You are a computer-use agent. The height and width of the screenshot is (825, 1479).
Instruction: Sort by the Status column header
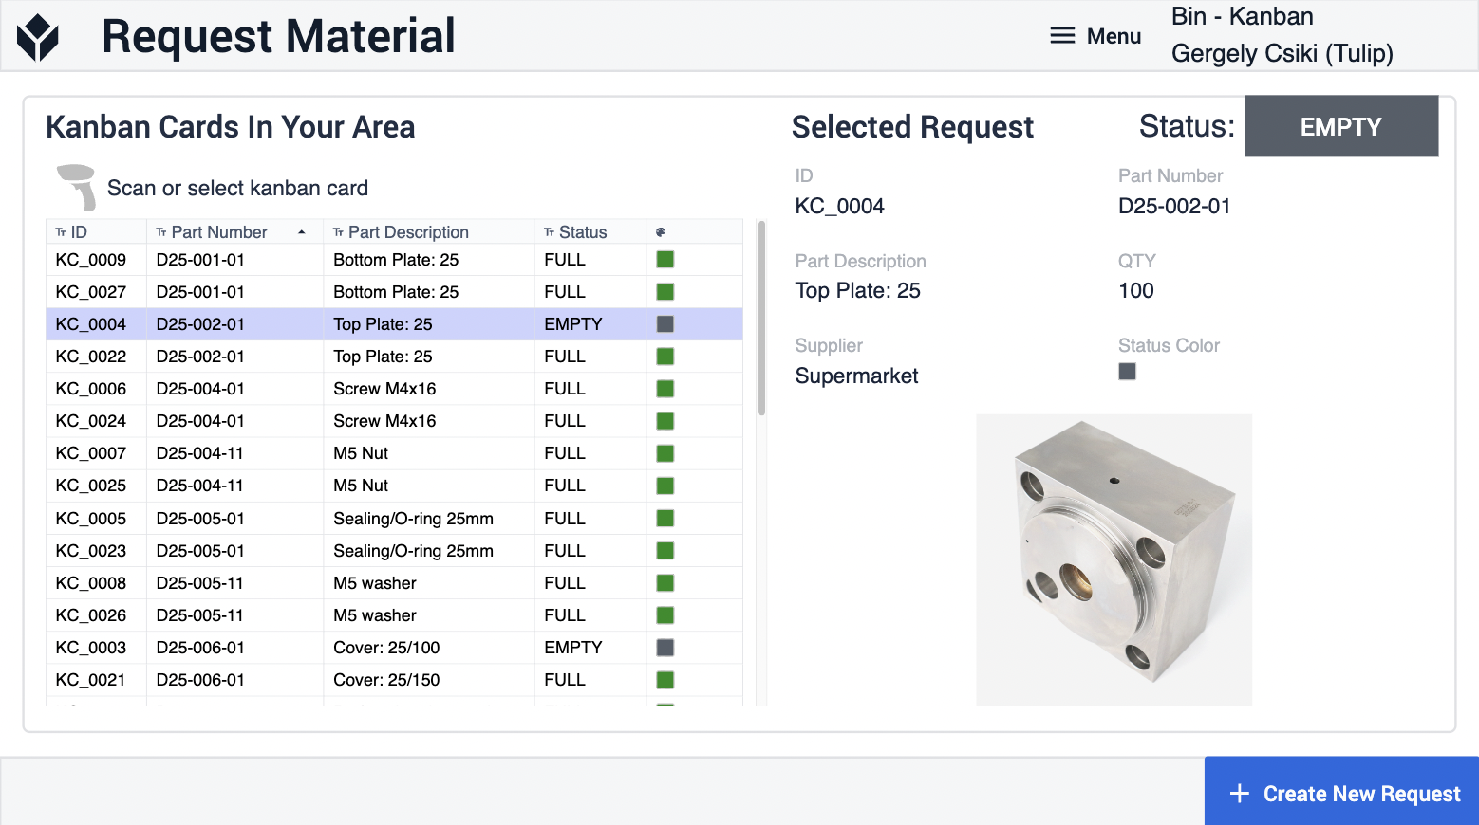point(590,232)
